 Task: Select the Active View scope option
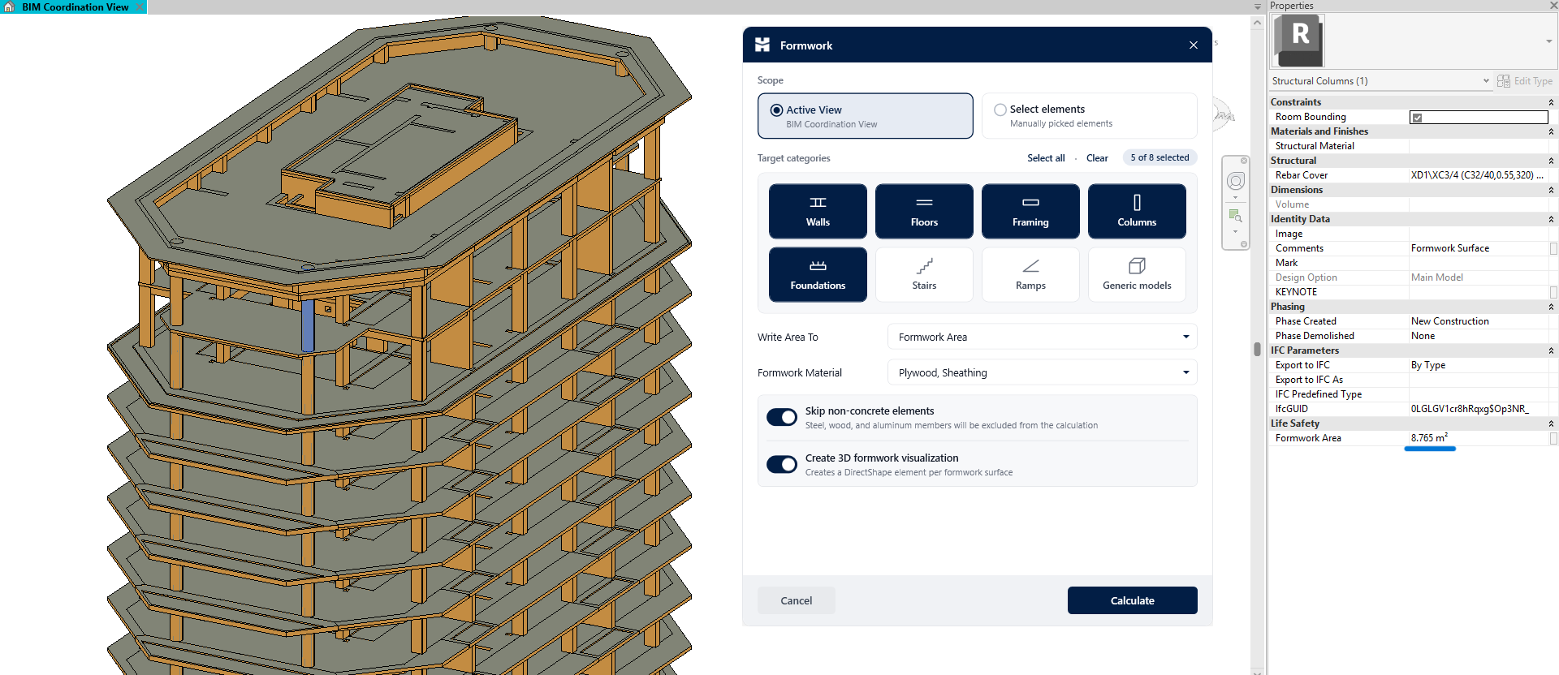coord(866,116)
